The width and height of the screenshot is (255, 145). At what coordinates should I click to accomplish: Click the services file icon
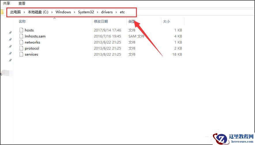[x=21, y=54]
